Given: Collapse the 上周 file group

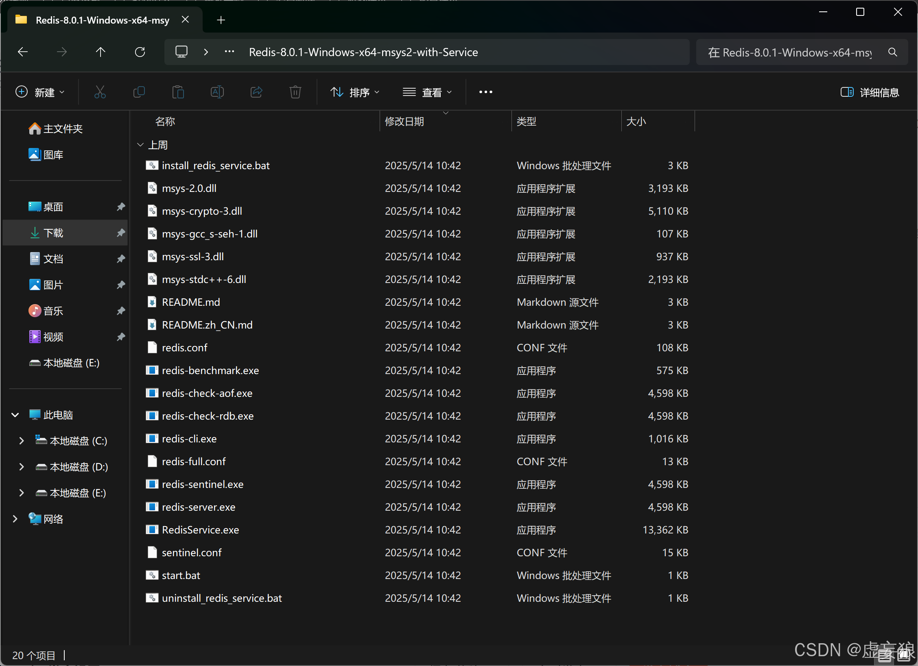Looking at the screenshot, I should click(140, 145).
